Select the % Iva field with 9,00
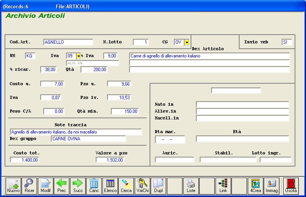 click(x=110, y=56)
